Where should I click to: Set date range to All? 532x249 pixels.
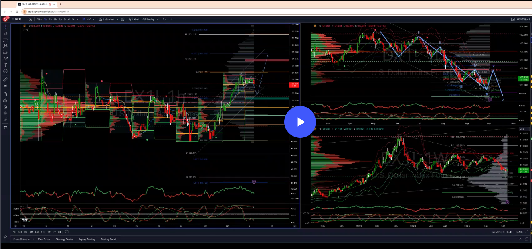59,232
